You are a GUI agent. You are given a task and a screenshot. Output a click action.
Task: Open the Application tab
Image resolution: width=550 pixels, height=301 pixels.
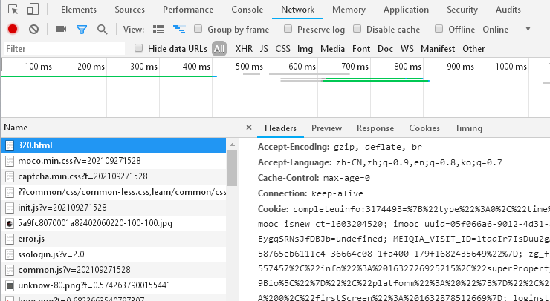[407, 10]
